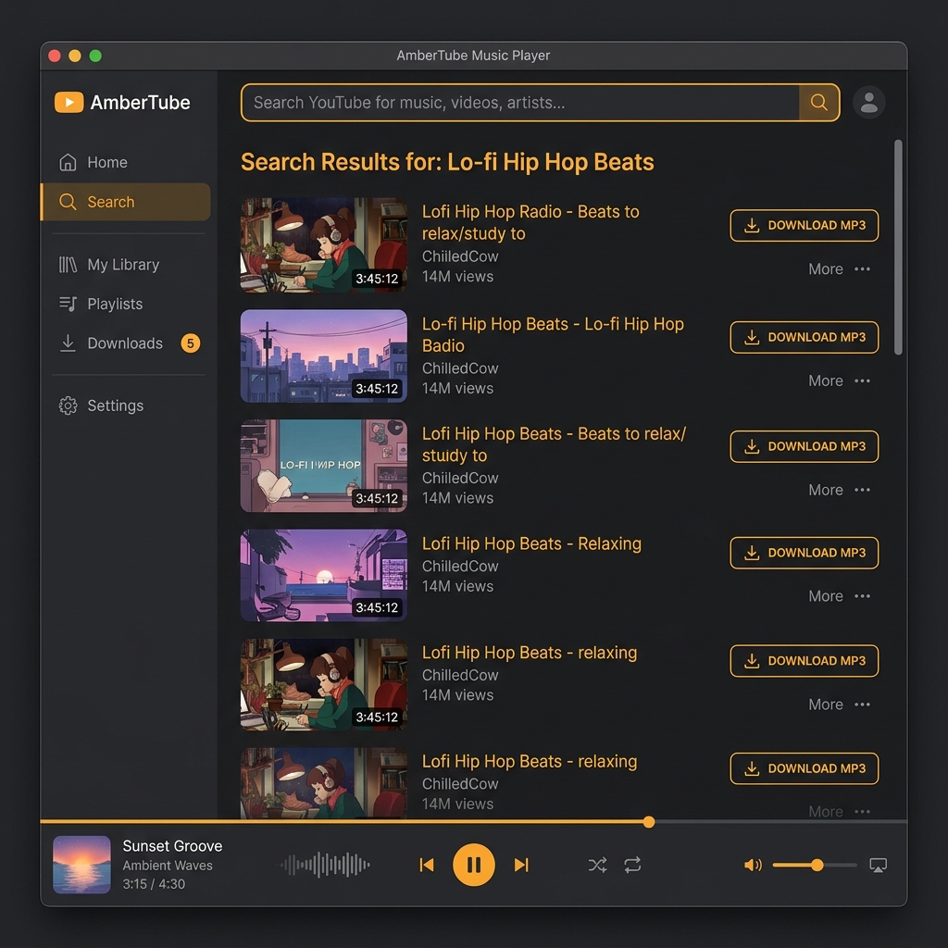Open More options for Lofi Hip Hop Beats - Relaxing
The image size is (948, 948).
840,596
